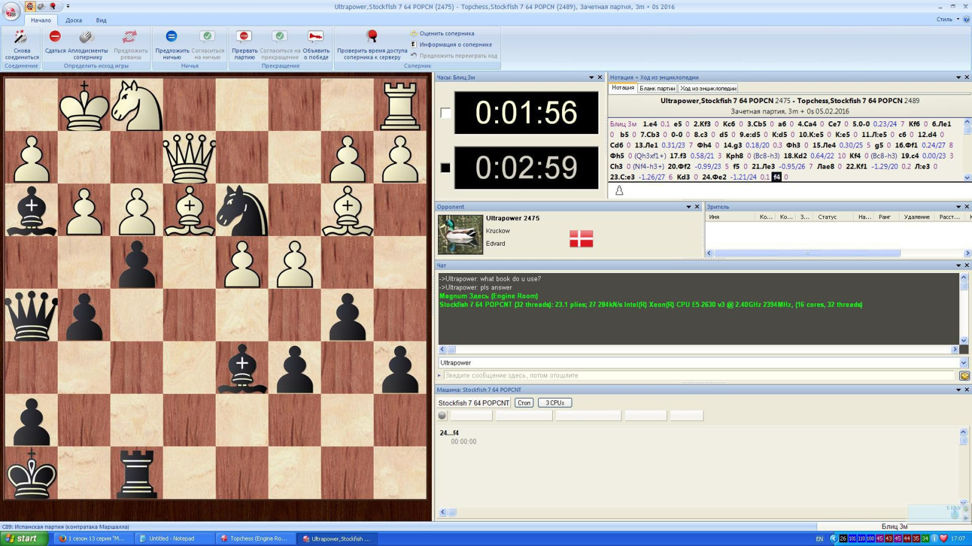Click Информация о сопернике link

tap(456, 44)
